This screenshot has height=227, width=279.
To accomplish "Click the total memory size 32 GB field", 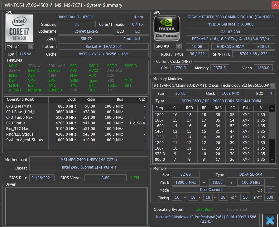I will click(185, 174).
